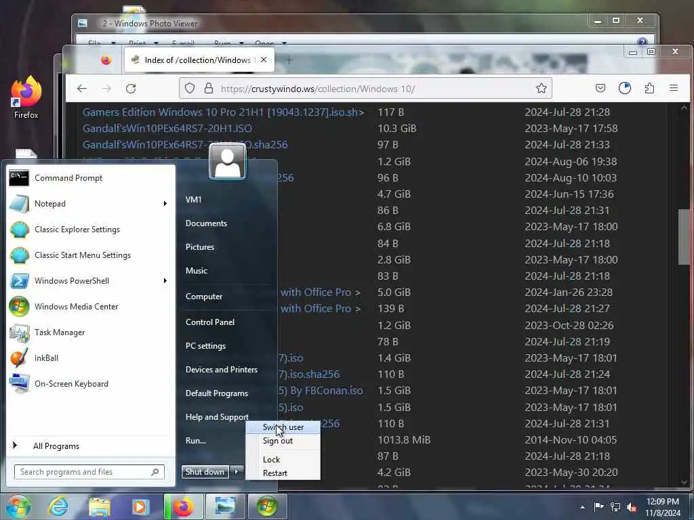Screen dimensions: 694x520
Task: Open Action Center flag tray icon
Action: (598, 507)
